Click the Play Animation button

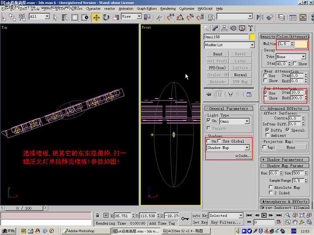pyautogui.click(x=264, y=215)
